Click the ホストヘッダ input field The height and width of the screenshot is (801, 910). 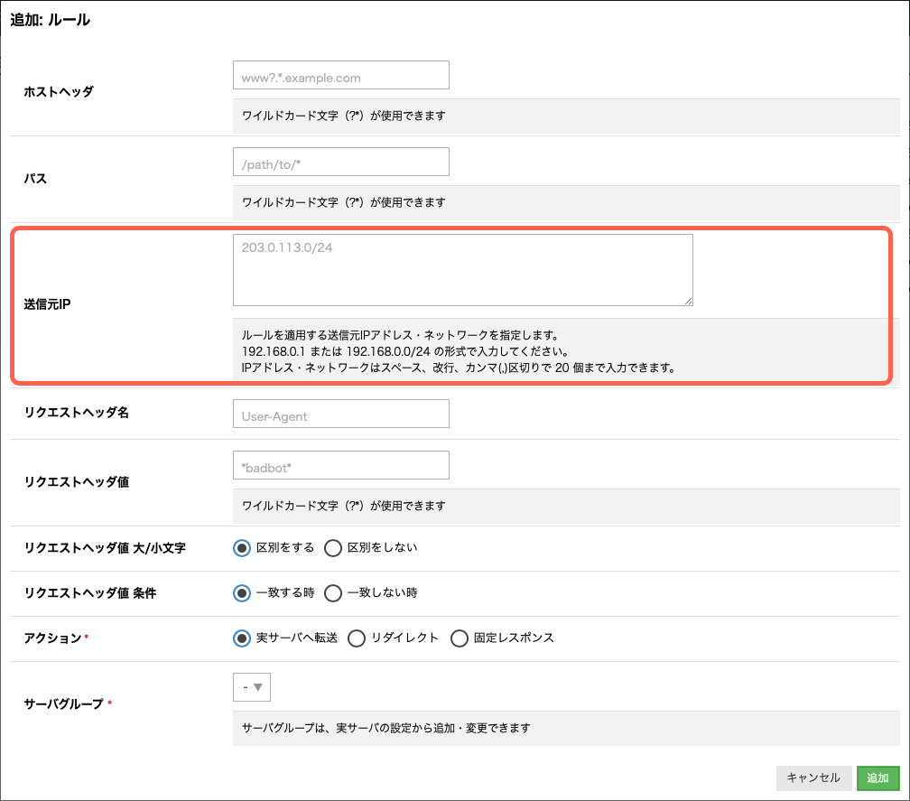[x=340, y=76]
